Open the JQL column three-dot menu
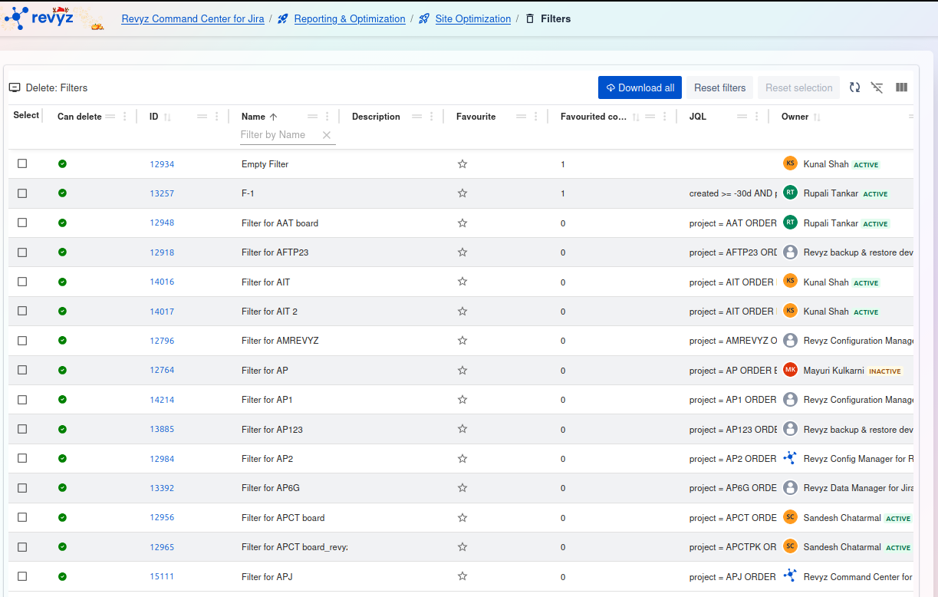 pos(757,117)
